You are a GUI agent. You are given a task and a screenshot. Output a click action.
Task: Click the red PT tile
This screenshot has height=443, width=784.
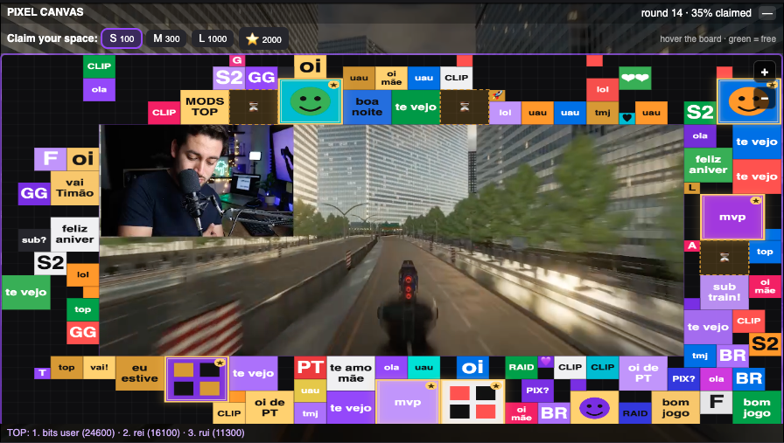tap(310, 368)
